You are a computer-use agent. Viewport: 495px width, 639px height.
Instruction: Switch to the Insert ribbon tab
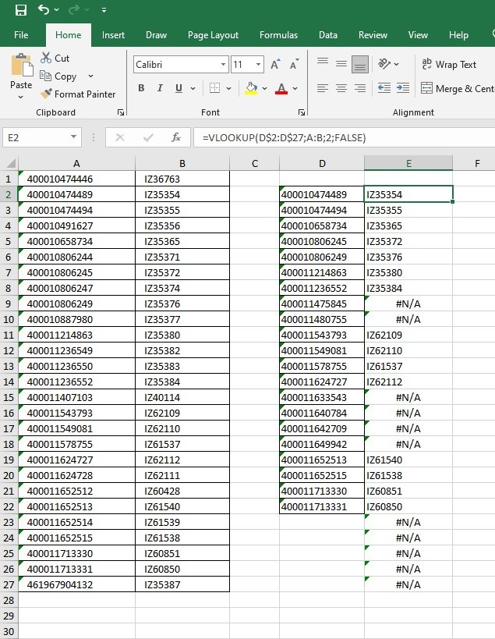(113, 35)
